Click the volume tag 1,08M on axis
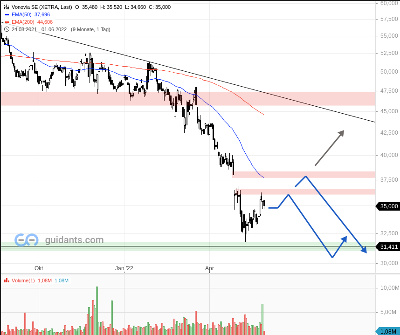The height and width of the screenshot is (335, 400). click(x=388, y=331)
